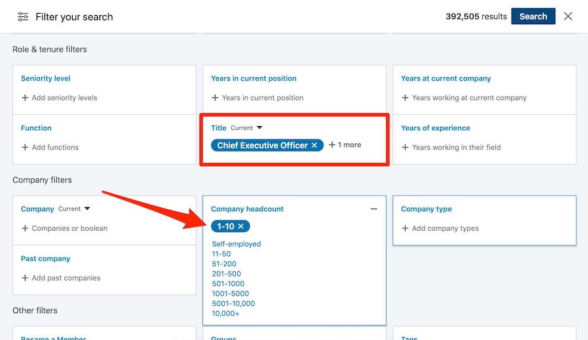Select the 51-200 headcount option
The image size is (588, 340).
point(224,263)
